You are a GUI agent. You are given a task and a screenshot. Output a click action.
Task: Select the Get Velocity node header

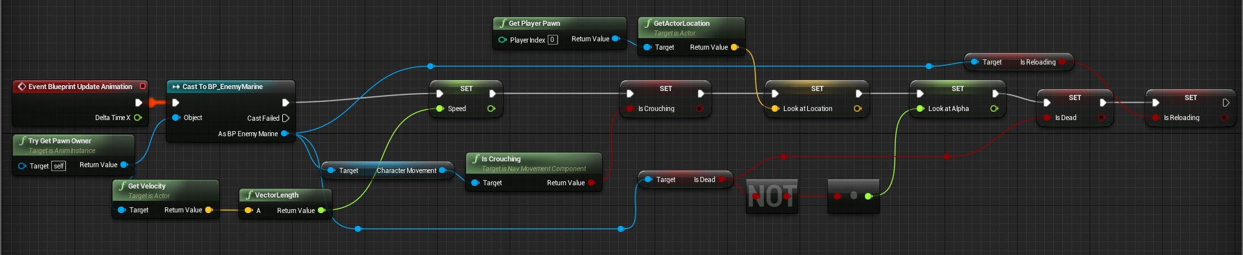(x=166, y=190)
